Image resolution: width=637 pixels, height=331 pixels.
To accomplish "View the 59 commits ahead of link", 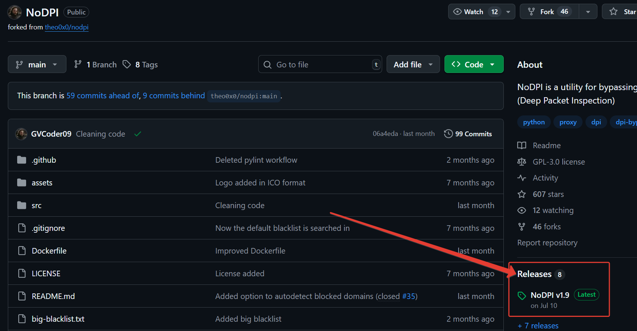I will [x=103, y=96].
